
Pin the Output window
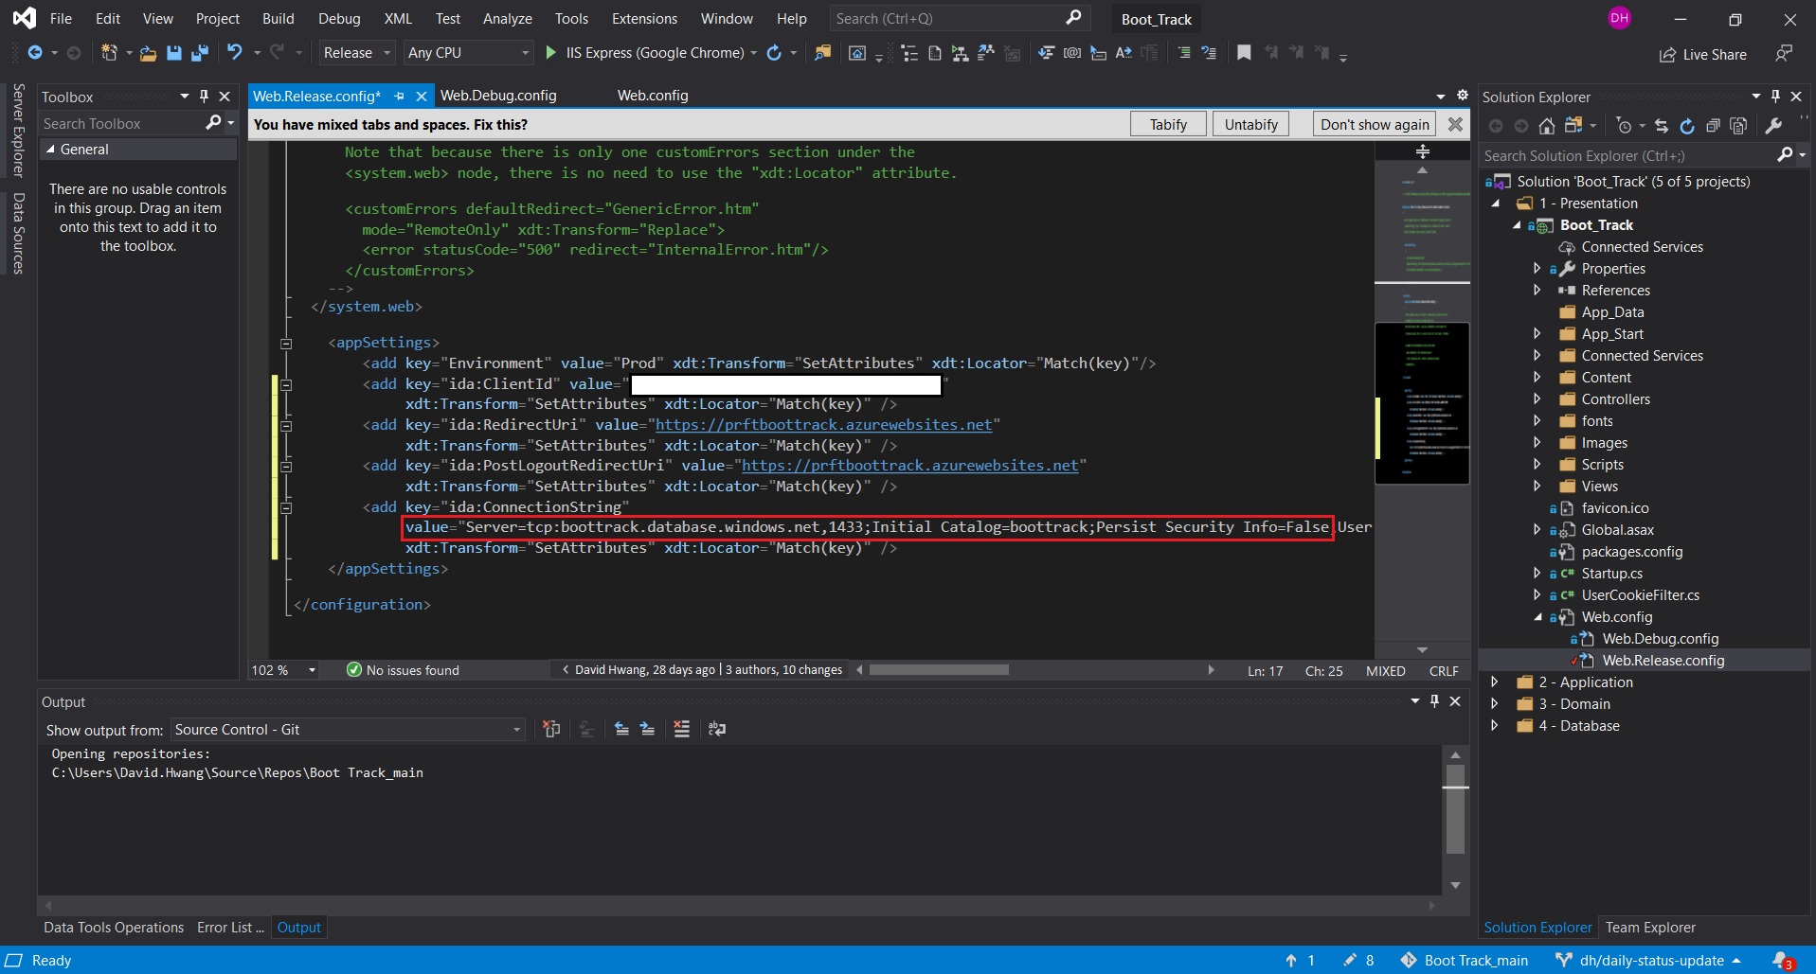(1434, 701)
